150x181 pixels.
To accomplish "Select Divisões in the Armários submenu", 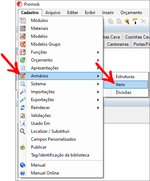I will 126,92.
